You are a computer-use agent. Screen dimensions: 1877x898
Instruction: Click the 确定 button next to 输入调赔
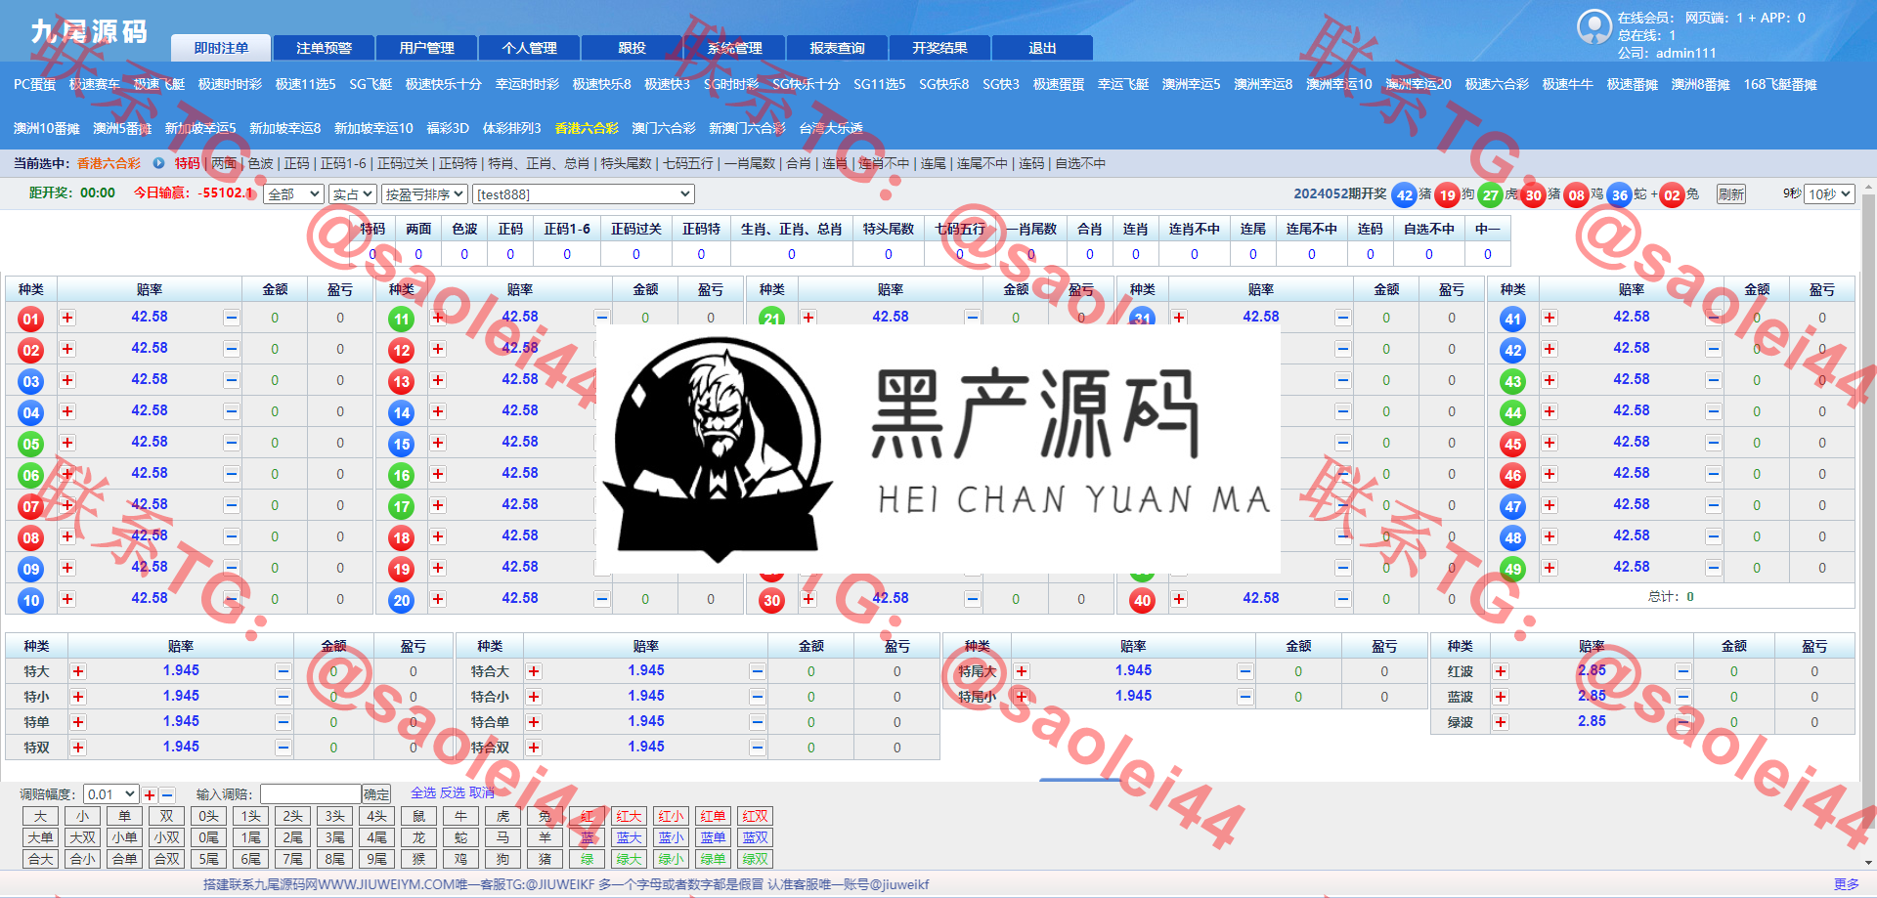[376, 794]
